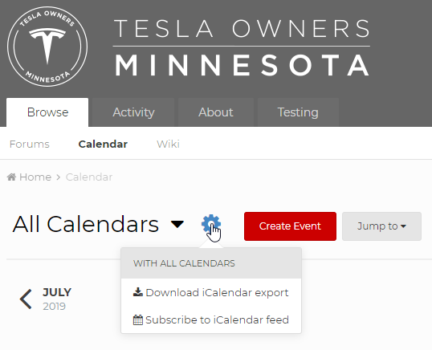This screenshot has height=350, width=432.
Task: Click the home icon in breadcrumb
Action: click(x=11, y=177)
